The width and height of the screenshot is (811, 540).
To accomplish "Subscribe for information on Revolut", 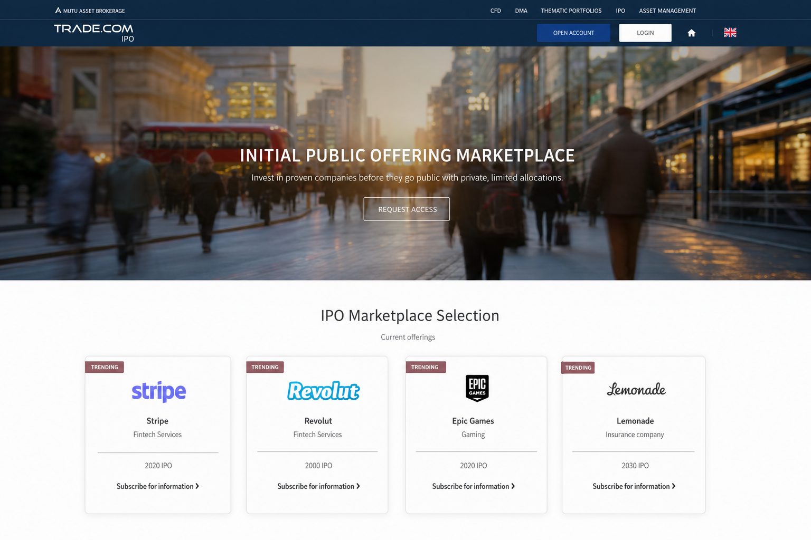I will click(318, 486).
